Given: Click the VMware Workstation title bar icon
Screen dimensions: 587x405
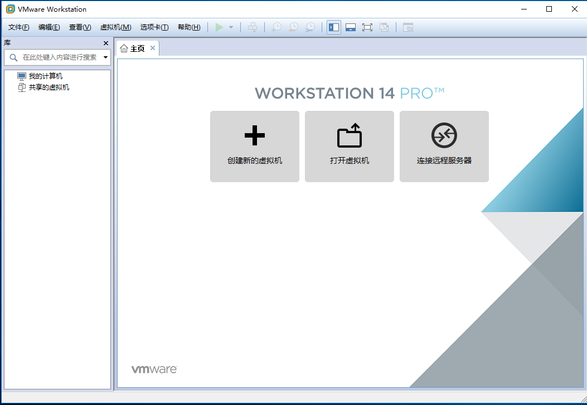Looking at the screenshot, I should 11,9.
